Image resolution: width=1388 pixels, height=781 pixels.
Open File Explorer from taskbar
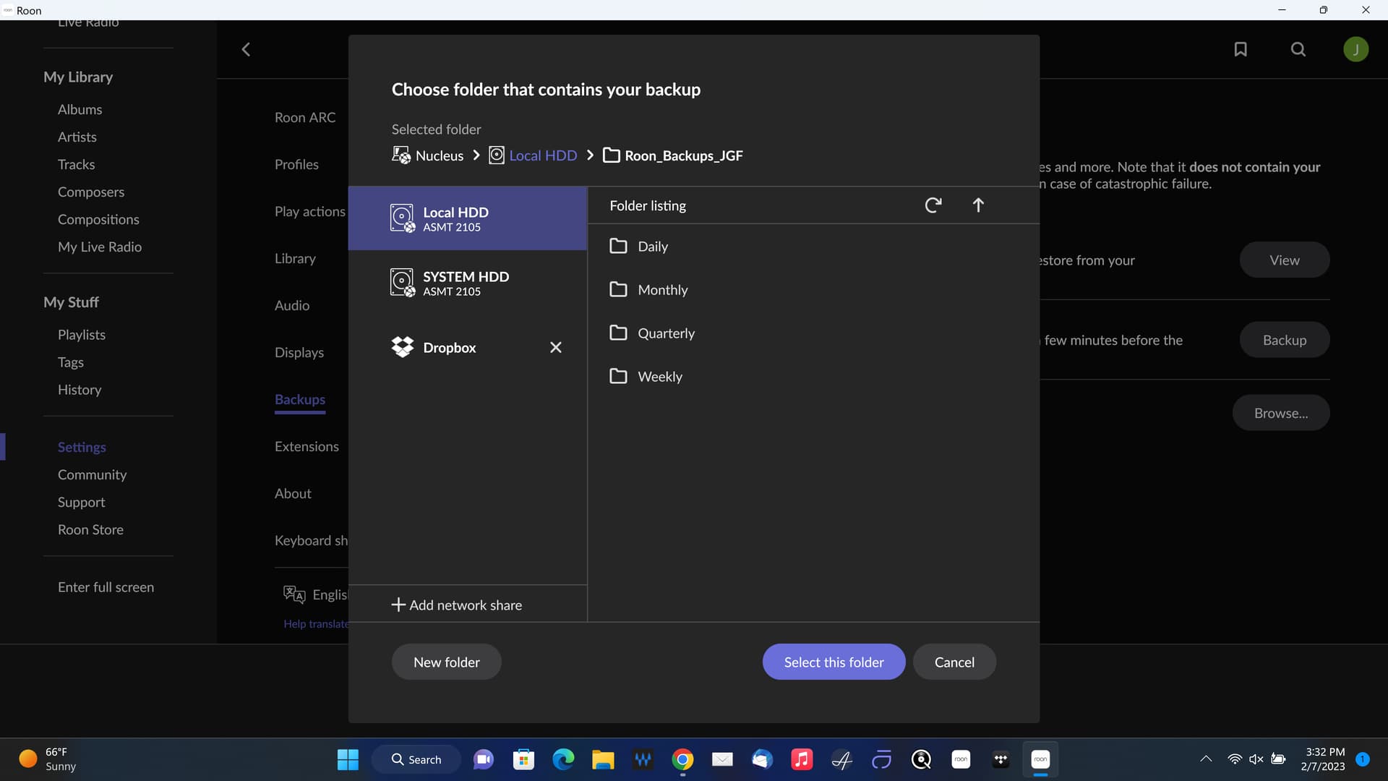(x=603, y=759)
